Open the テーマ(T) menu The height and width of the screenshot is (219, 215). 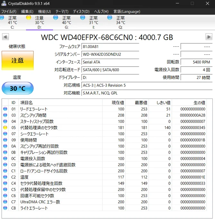click(62, 12)
